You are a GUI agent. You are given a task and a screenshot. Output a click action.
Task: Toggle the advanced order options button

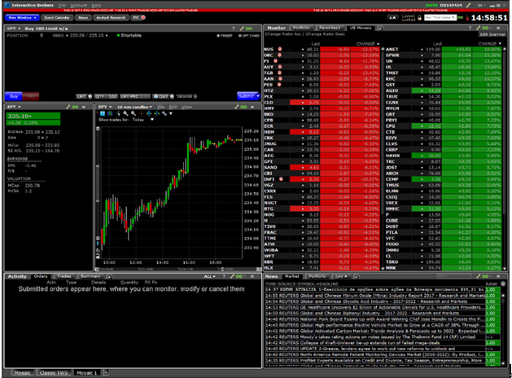coord(186,96)
